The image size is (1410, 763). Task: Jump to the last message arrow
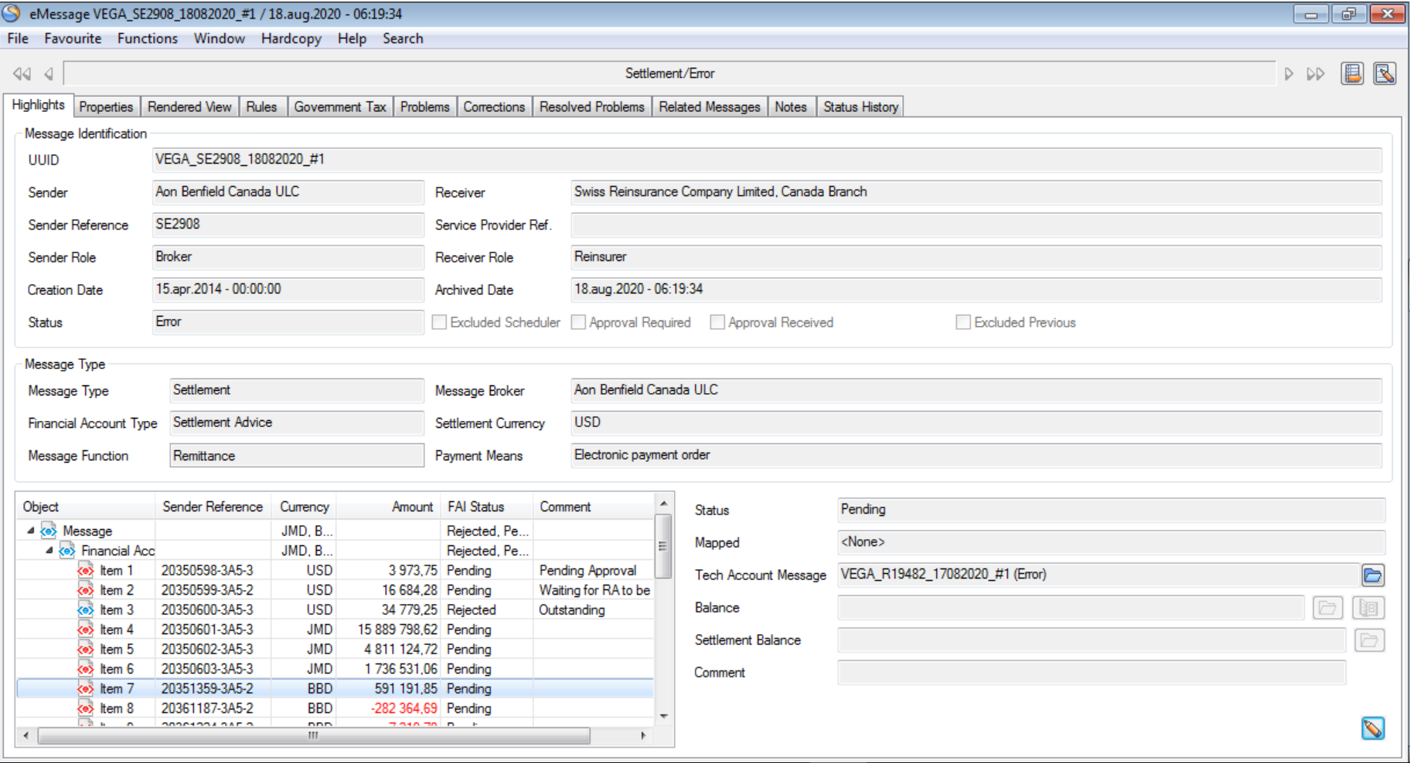pos(1315,74)
